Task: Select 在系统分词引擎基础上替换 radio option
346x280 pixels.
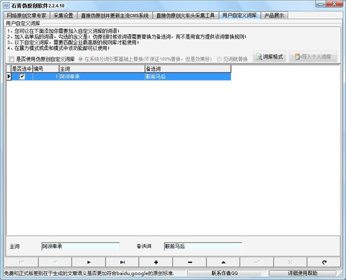Action: coord(81,59)
